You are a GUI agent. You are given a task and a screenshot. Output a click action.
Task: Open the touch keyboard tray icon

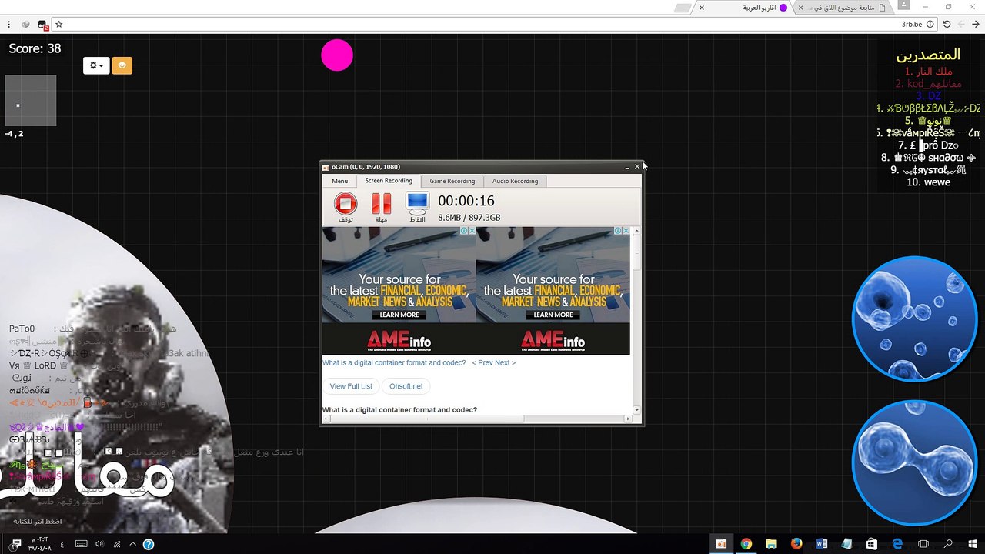[82, 544]
